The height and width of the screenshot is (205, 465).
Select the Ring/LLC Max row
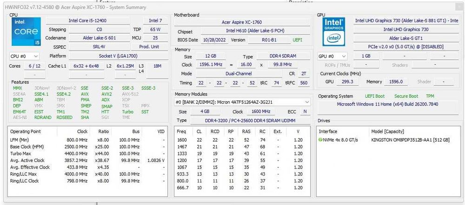(87, 174)
